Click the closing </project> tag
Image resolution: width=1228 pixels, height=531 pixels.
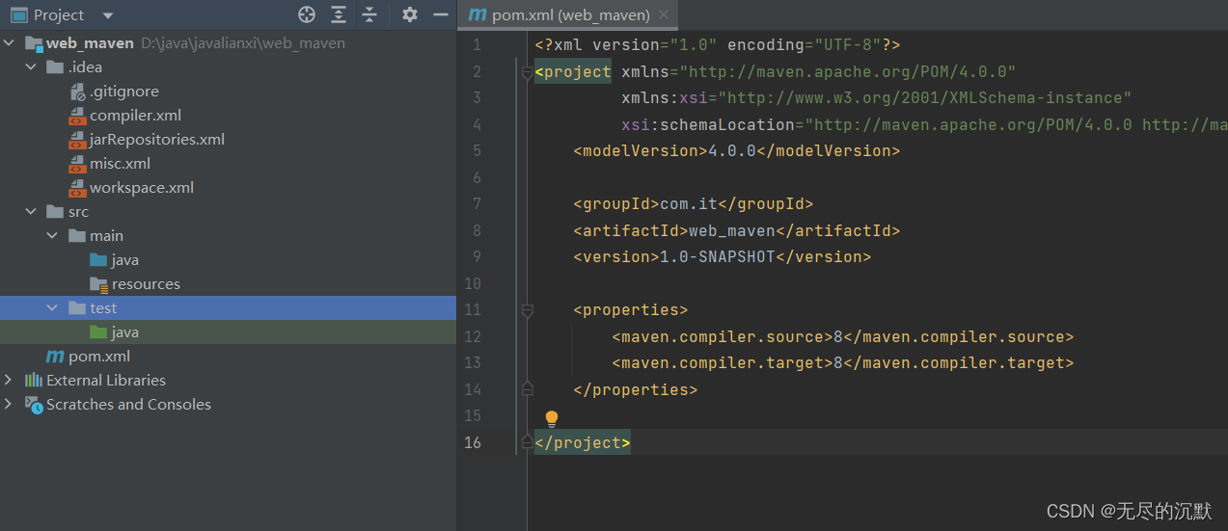point(583,443)
